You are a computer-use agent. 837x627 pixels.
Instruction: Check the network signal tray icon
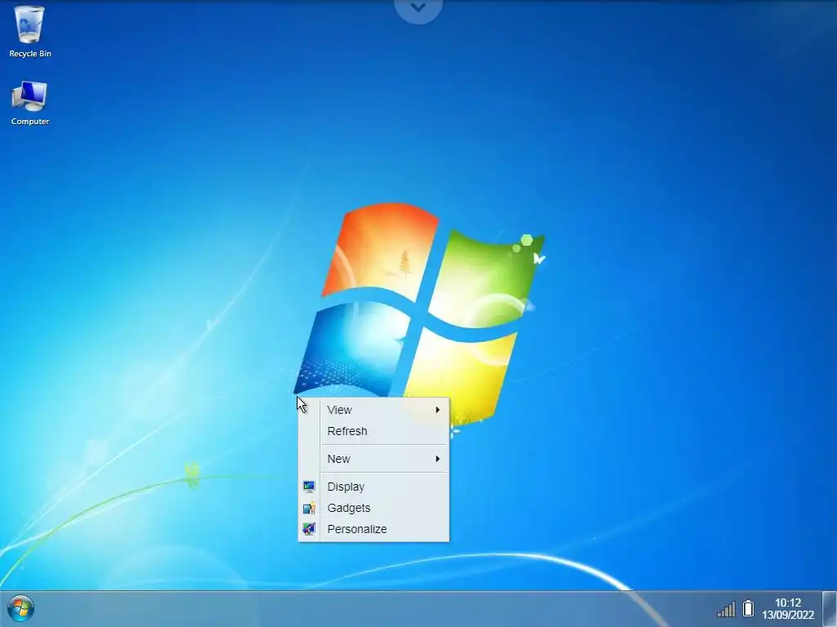726,609
